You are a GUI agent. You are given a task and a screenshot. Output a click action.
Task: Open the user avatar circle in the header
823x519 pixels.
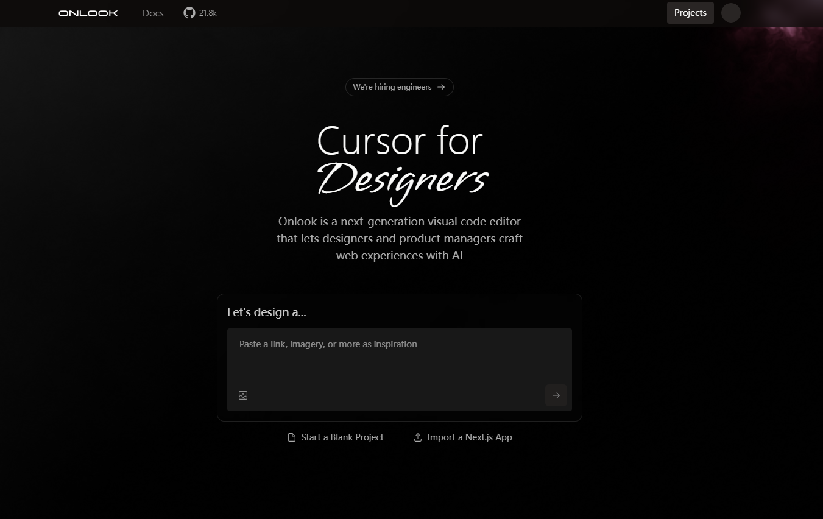point(730,13)
